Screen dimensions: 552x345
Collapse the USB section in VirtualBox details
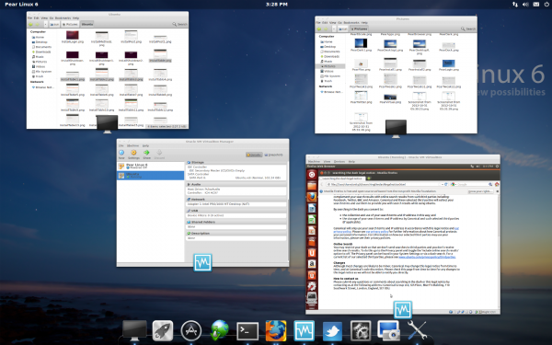pyautogui.click(x=194, y=211)
